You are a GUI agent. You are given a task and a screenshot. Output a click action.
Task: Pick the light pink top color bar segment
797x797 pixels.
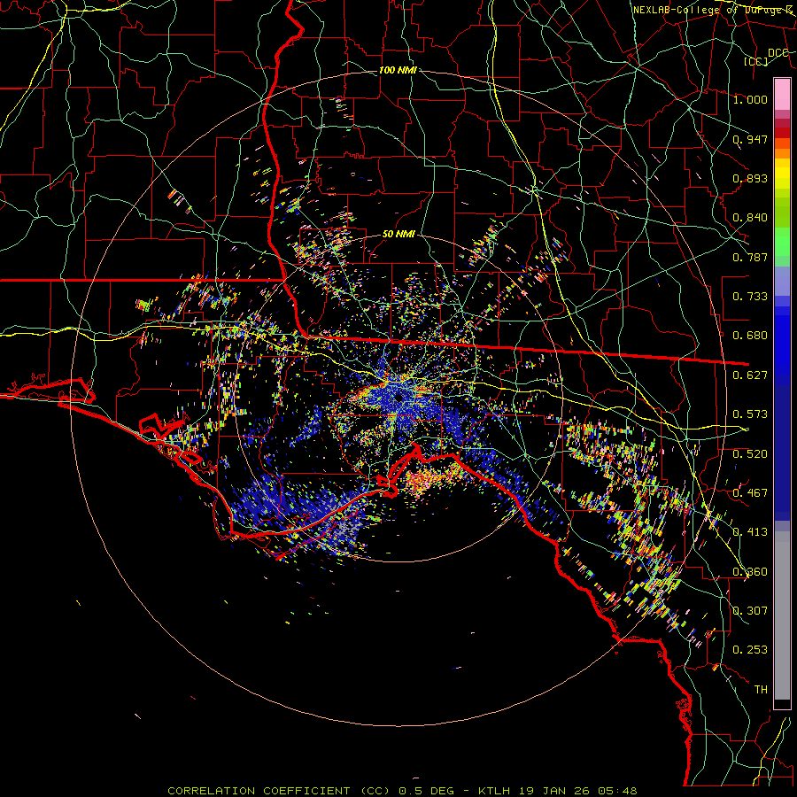point(782,94)
